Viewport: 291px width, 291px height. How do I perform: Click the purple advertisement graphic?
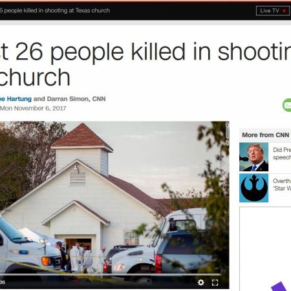pos(279,286)
